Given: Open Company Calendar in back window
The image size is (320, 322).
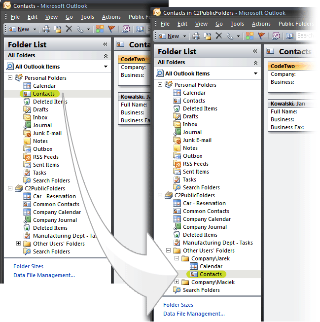Looking at the screenshot, I should (52, 212).
